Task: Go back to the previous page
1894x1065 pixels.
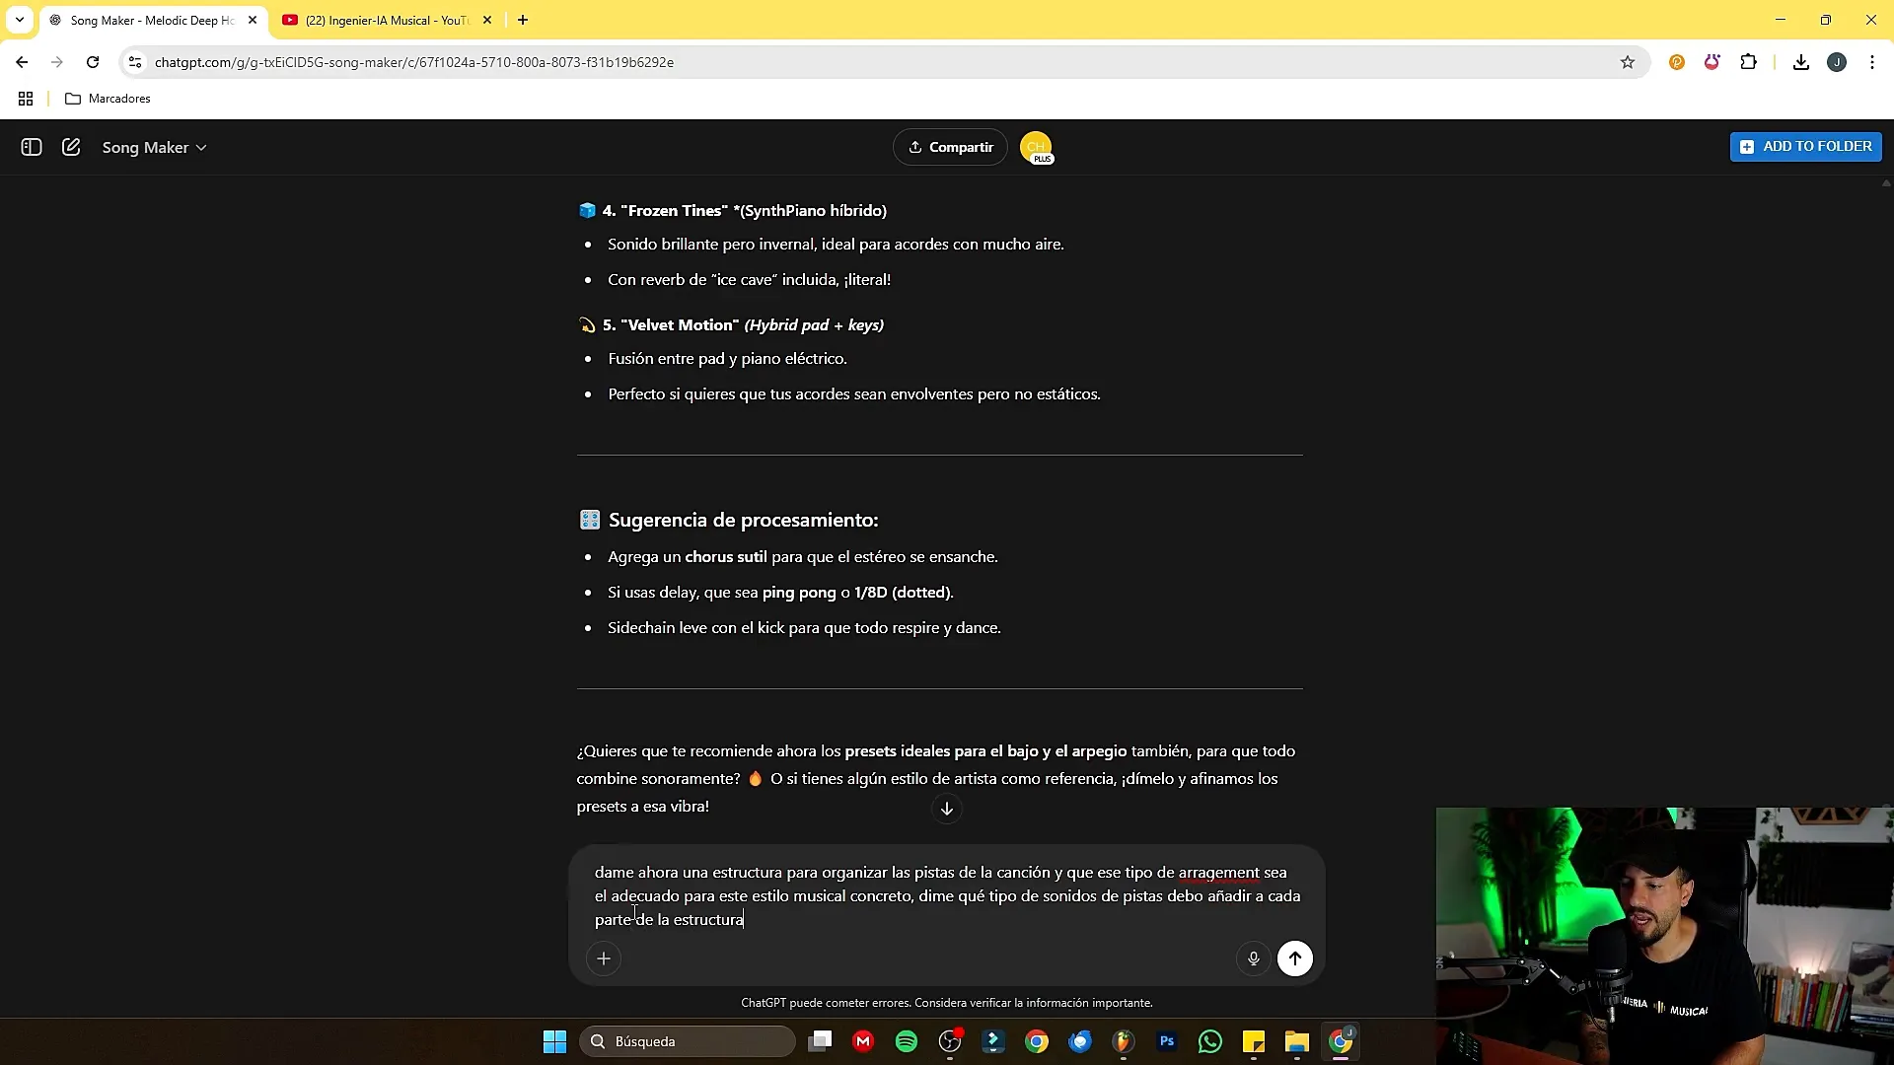Action: pos(22,62)
